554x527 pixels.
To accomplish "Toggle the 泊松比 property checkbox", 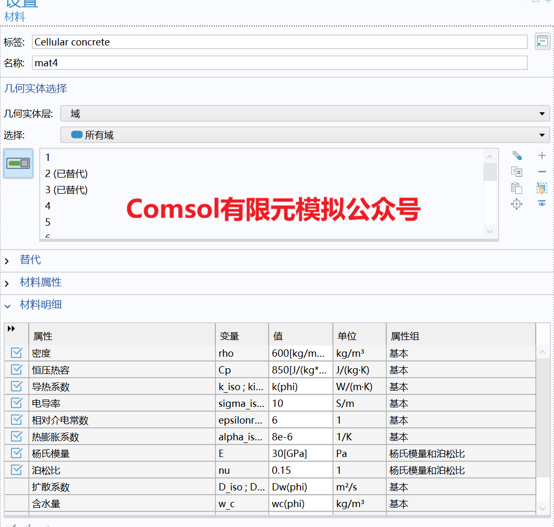I will click(x=16, y=470).
